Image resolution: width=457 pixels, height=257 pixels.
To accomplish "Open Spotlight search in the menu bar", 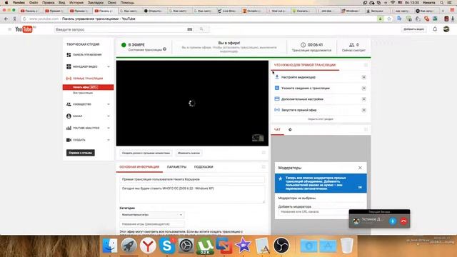I will (442, 3).
